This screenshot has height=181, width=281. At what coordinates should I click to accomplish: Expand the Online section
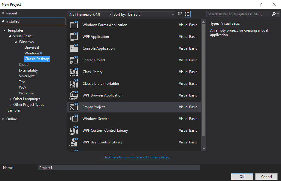[4, 119]
